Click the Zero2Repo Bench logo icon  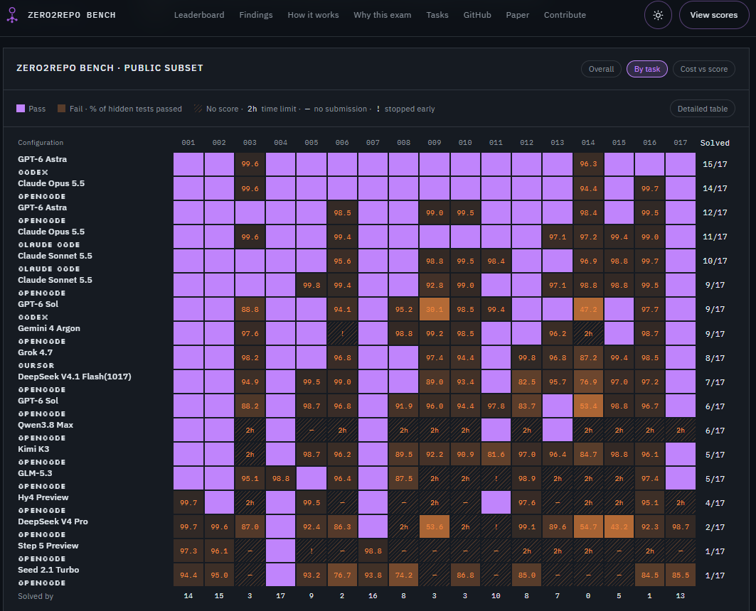pos(12,15)
